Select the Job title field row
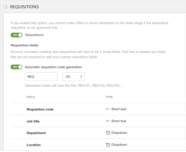Image resolution: width=186 pixels, height=152 pixels. point(99,121)
